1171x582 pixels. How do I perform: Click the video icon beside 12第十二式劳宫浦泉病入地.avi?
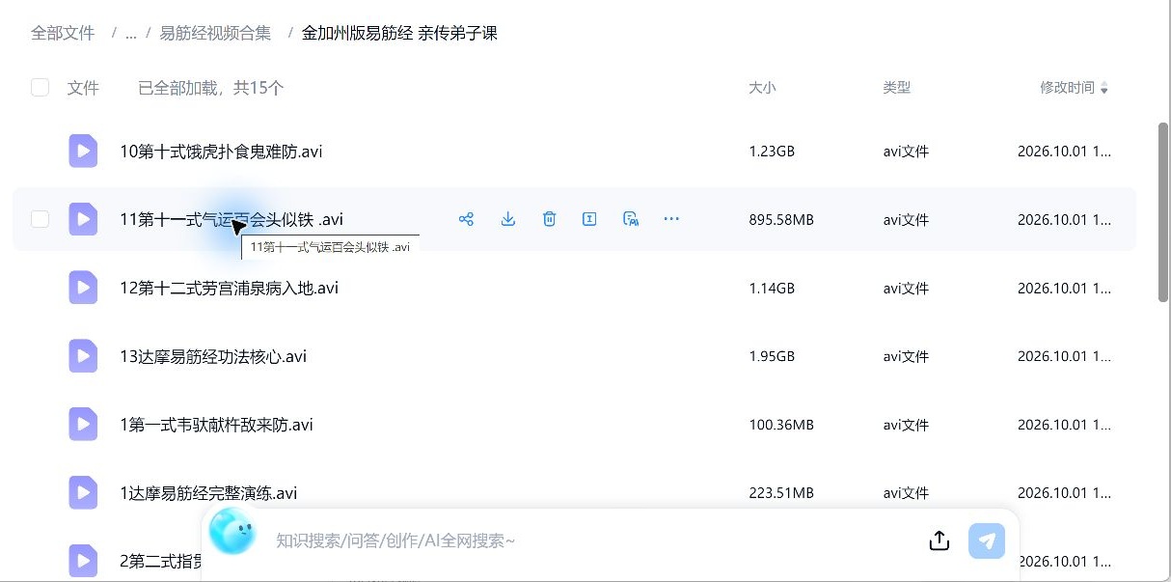[83, 288]
